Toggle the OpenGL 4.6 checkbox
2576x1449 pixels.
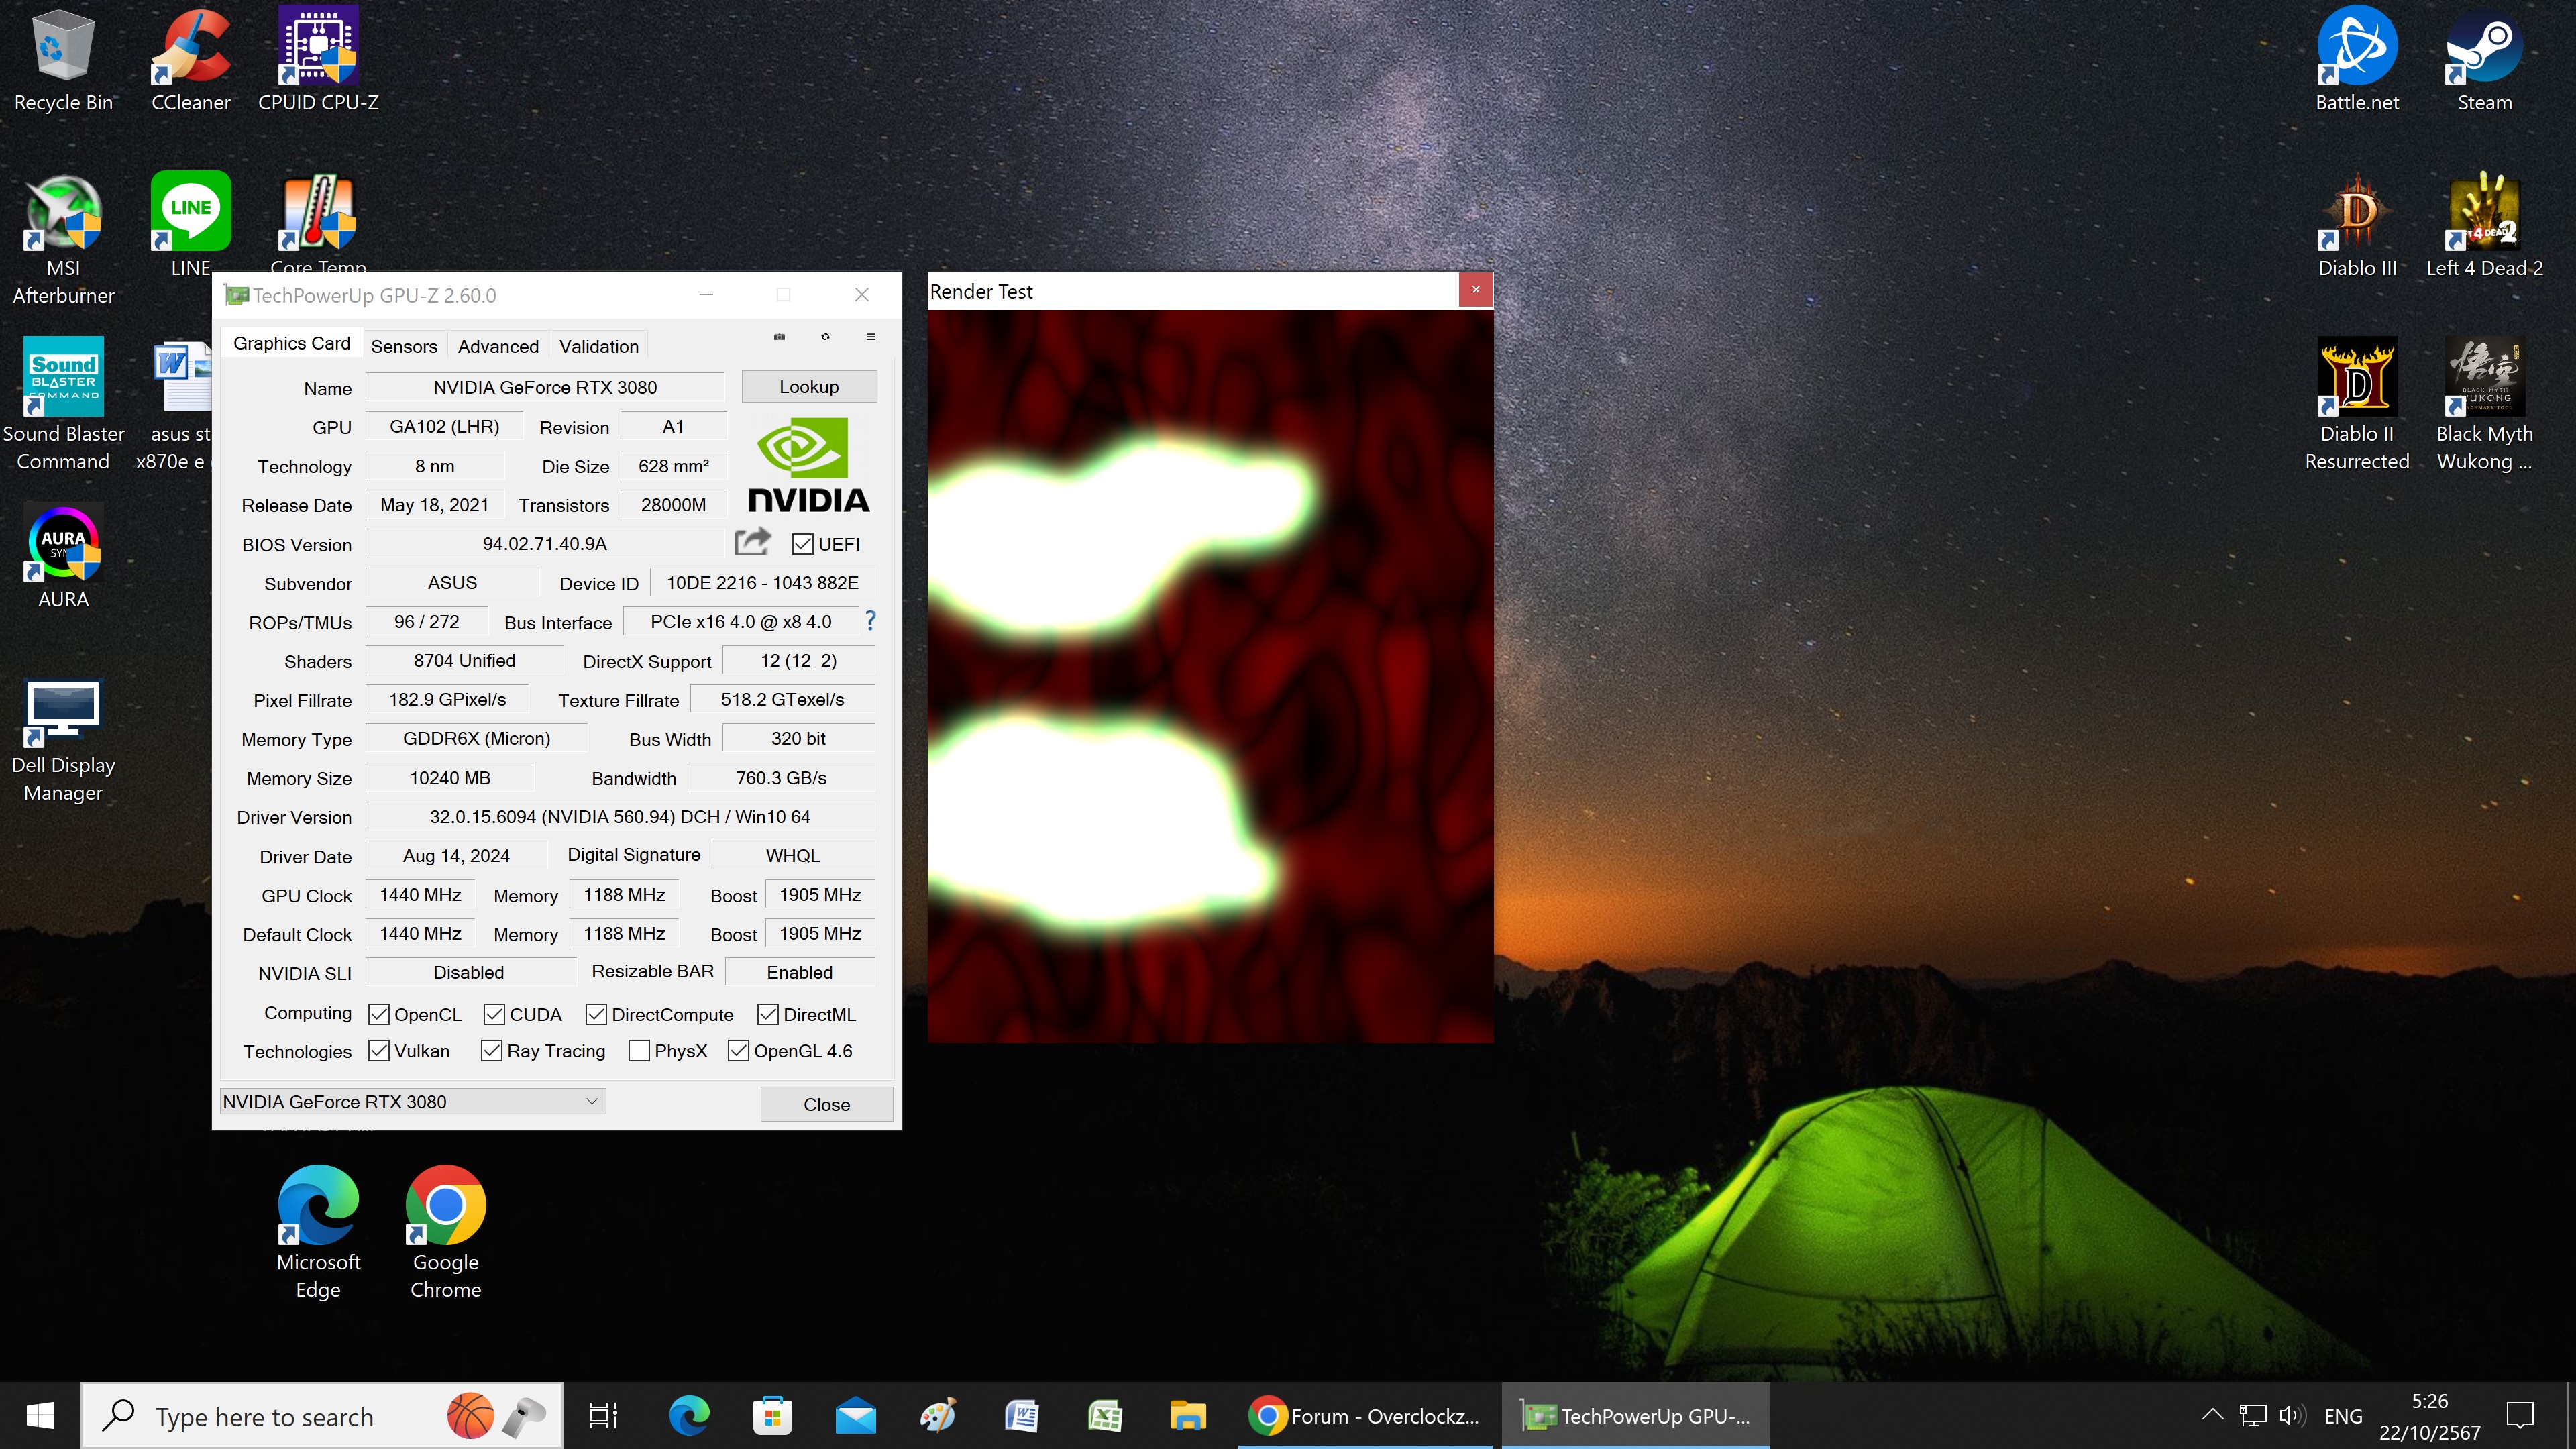click(738, 1051)
